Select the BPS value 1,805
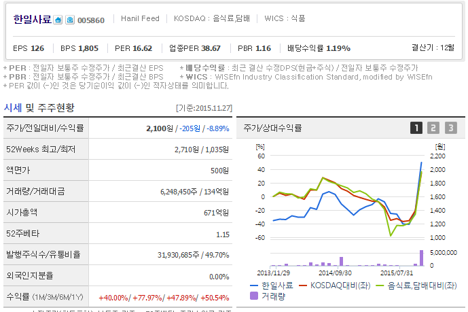Viewport: 468px width, 312px height. click(88, 48)
